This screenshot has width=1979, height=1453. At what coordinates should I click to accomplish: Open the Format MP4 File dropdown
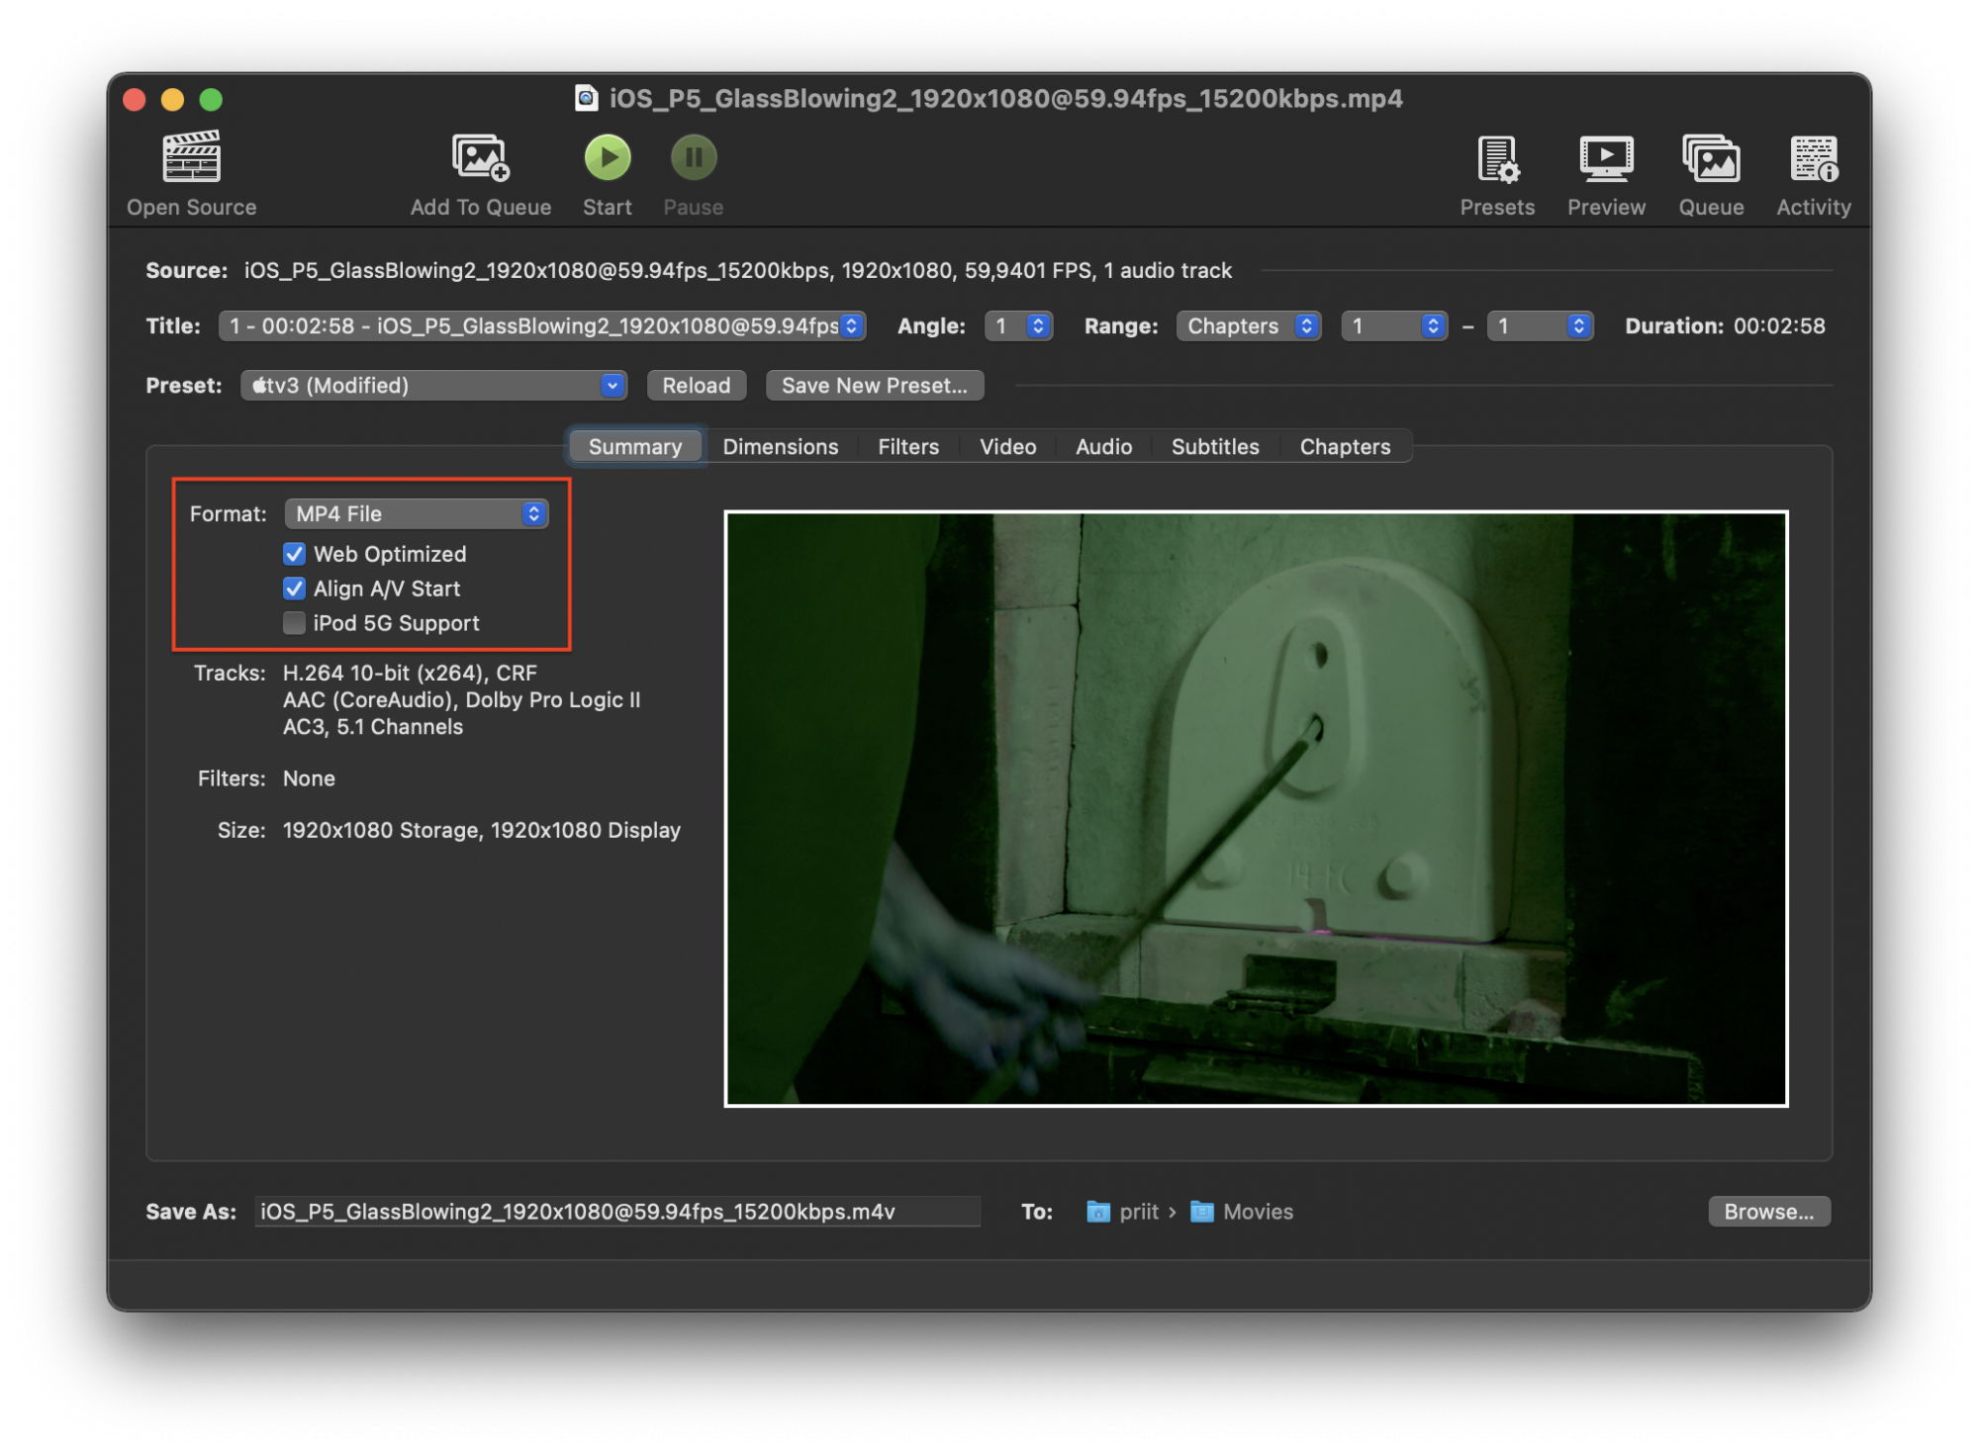click(x=417, y=513)
